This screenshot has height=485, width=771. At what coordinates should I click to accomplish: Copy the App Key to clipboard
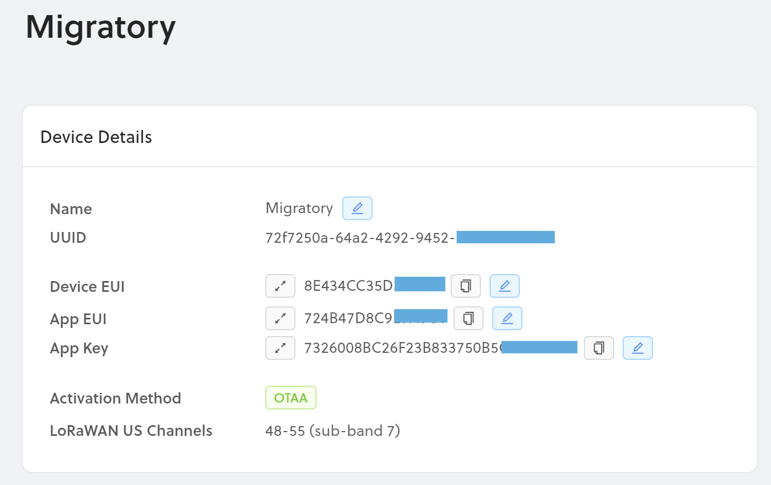coord(598,348)
